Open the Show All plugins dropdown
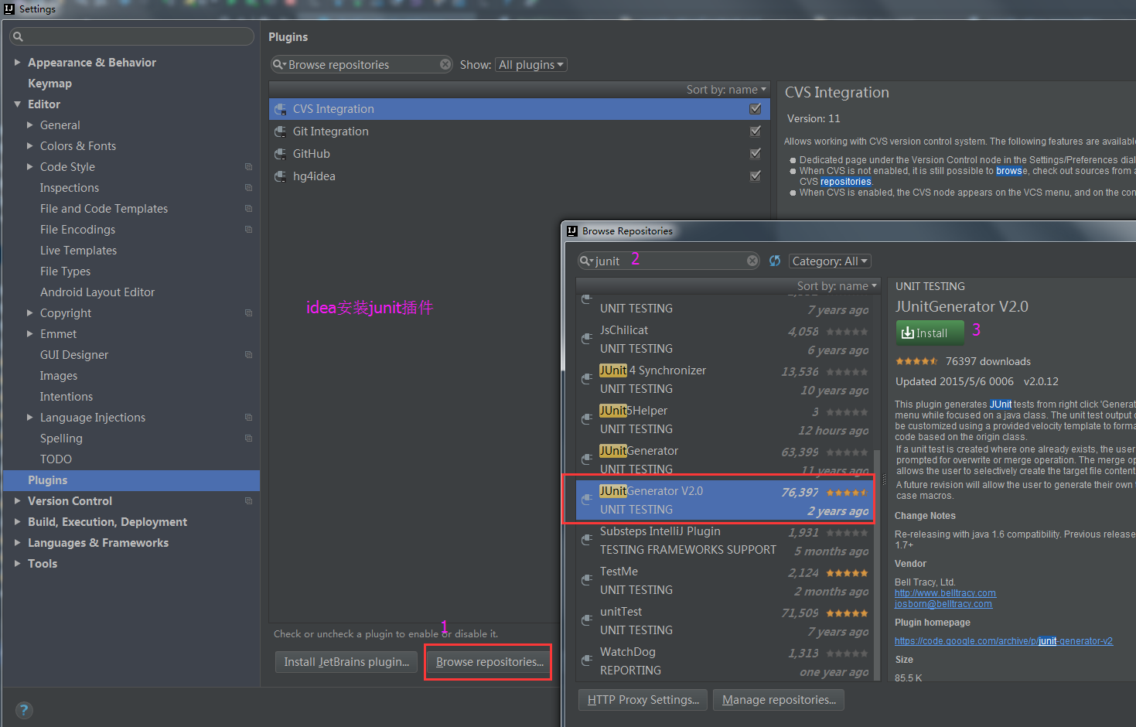The image size is (1136, 727). [x=531, y=64]
